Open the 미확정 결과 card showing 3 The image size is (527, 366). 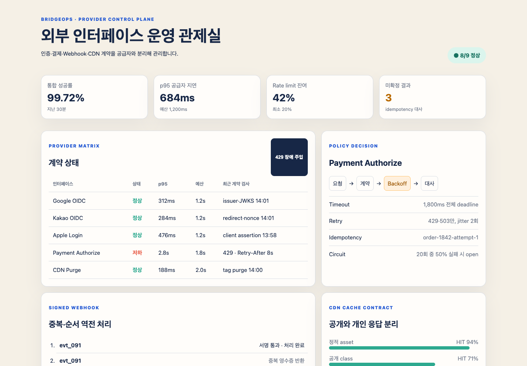point(433,97)
